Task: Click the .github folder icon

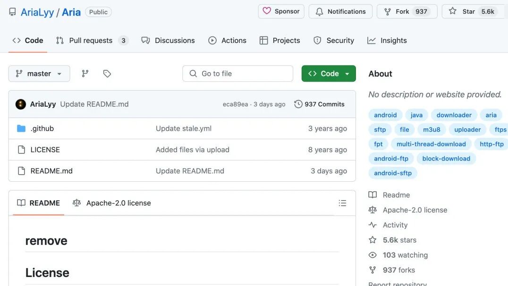Action: point(21,128)
